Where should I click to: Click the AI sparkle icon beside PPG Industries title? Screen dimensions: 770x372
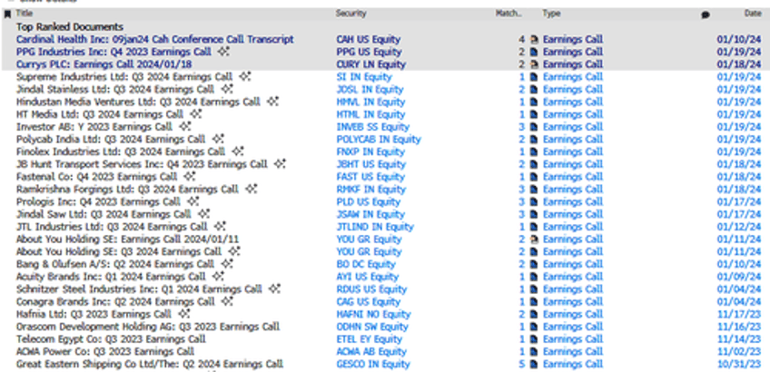[223, 52]
